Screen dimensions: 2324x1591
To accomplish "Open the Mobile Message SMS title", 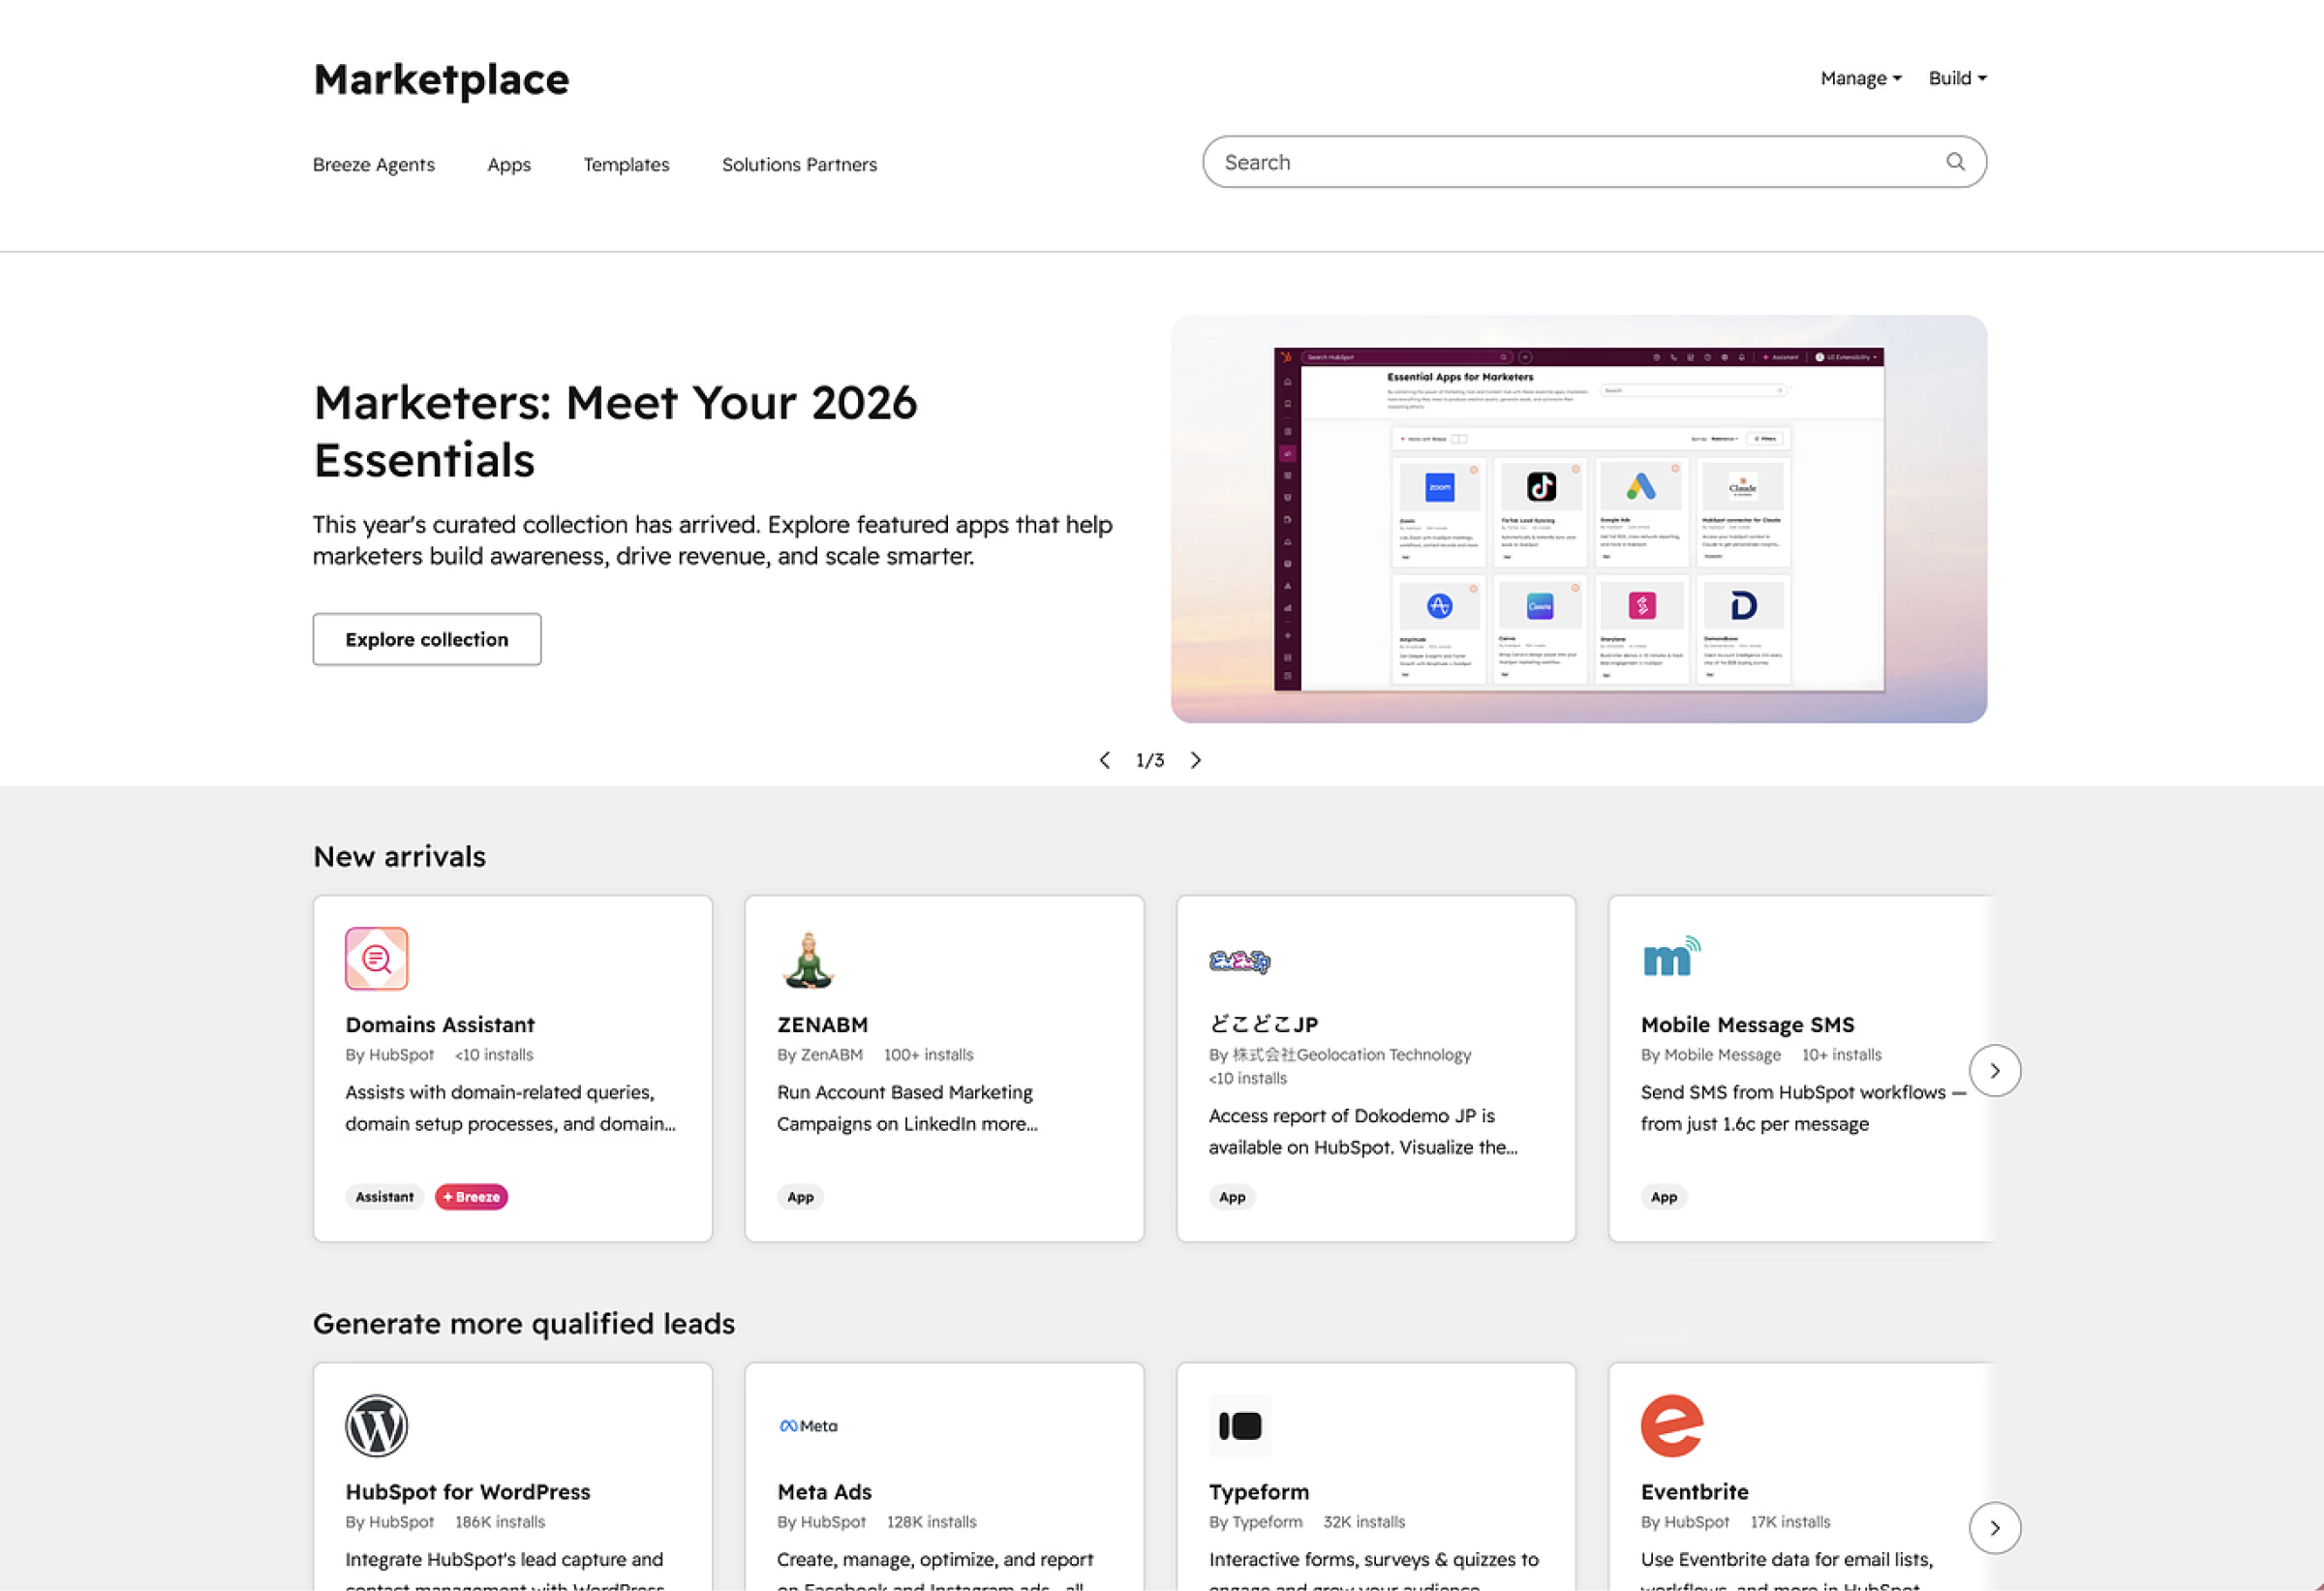I will (x=1747, y=1024).
